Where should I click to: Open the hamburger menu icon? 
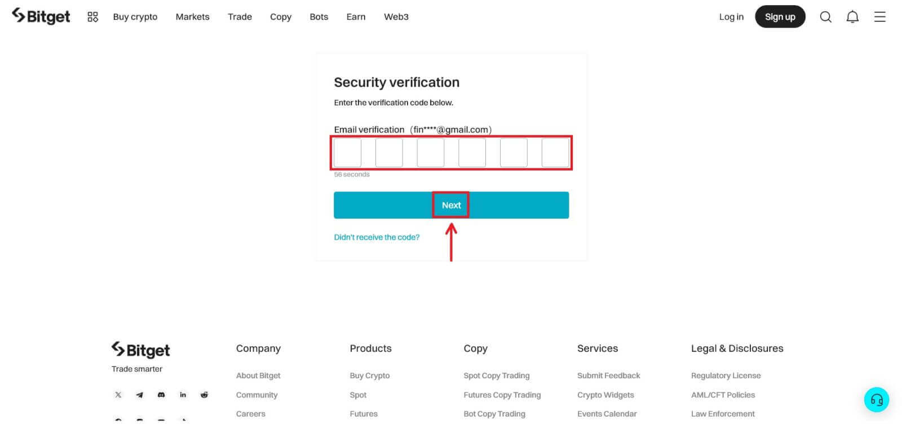click(x=879, y=17)
